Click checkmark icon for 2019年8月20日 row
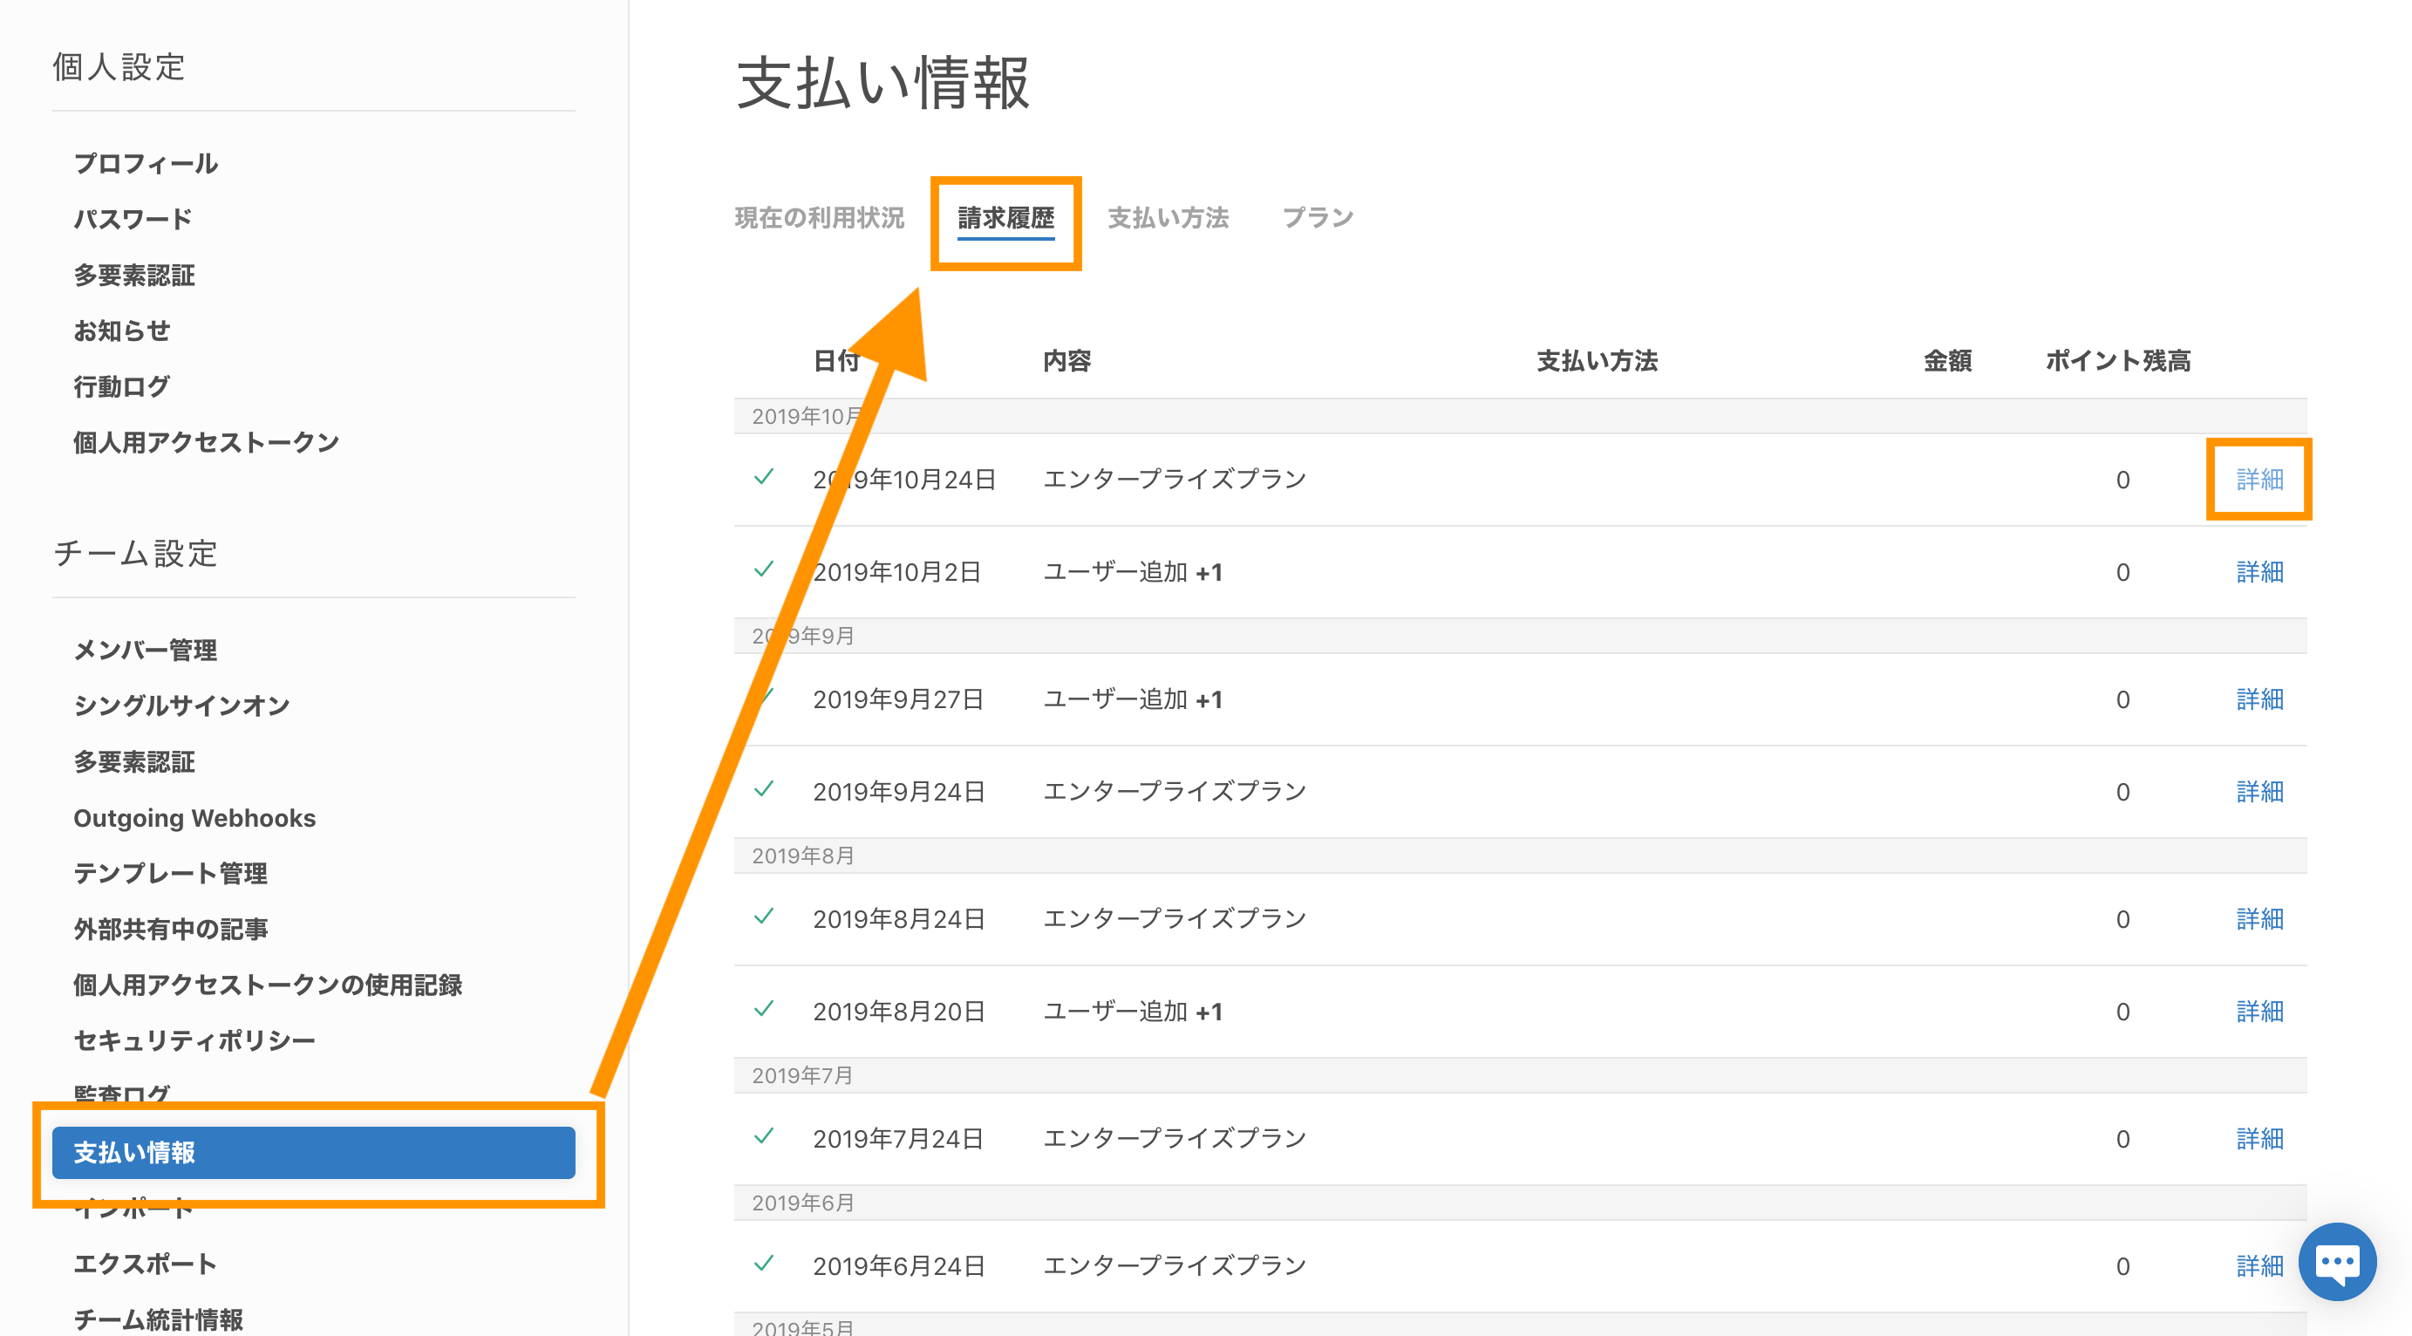The image size is (2412, 1336). tap(763, 1009)
